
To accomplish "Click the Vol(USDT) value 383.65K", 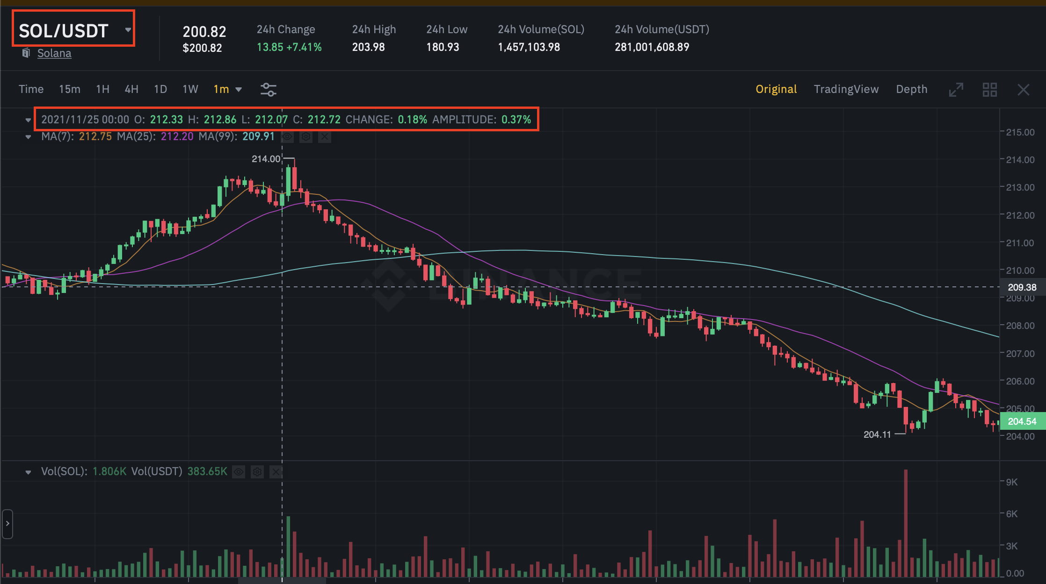I will [207, 471].
